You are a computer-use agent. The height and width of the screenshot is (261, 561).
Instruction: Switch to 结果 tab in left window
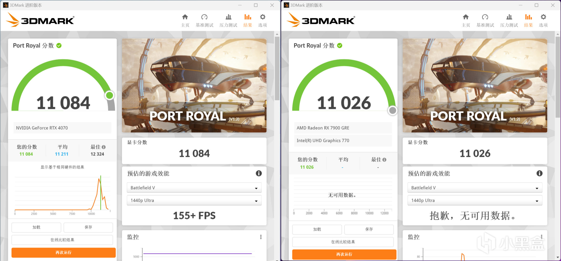[x=248, y=21]
